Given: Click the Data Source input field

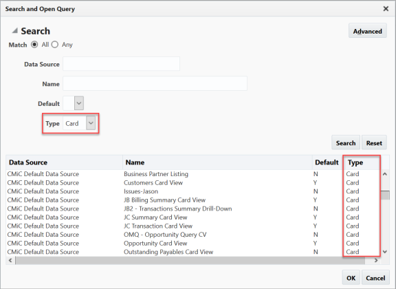Looking at the screenshot, I should (x=121, y=64).
